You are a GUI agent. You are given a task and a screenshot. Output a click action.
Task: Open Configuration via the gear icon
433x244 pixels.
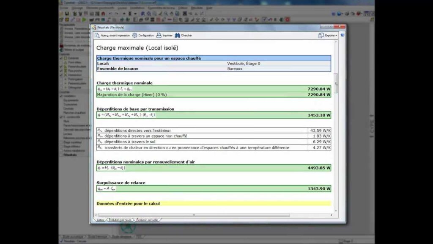(135, 36)
